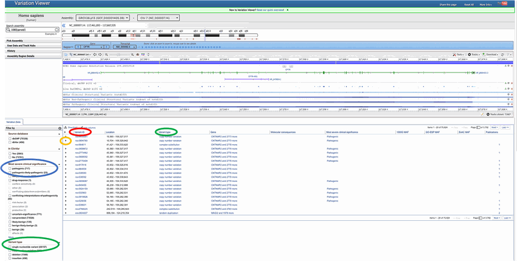Expand the Pick Assembly panel

(33, 41)
